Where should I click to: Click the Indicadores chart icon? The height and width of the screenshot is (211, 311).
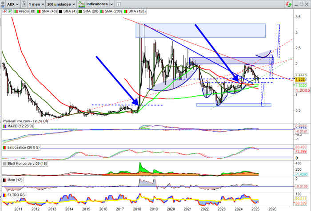point(81,4)
